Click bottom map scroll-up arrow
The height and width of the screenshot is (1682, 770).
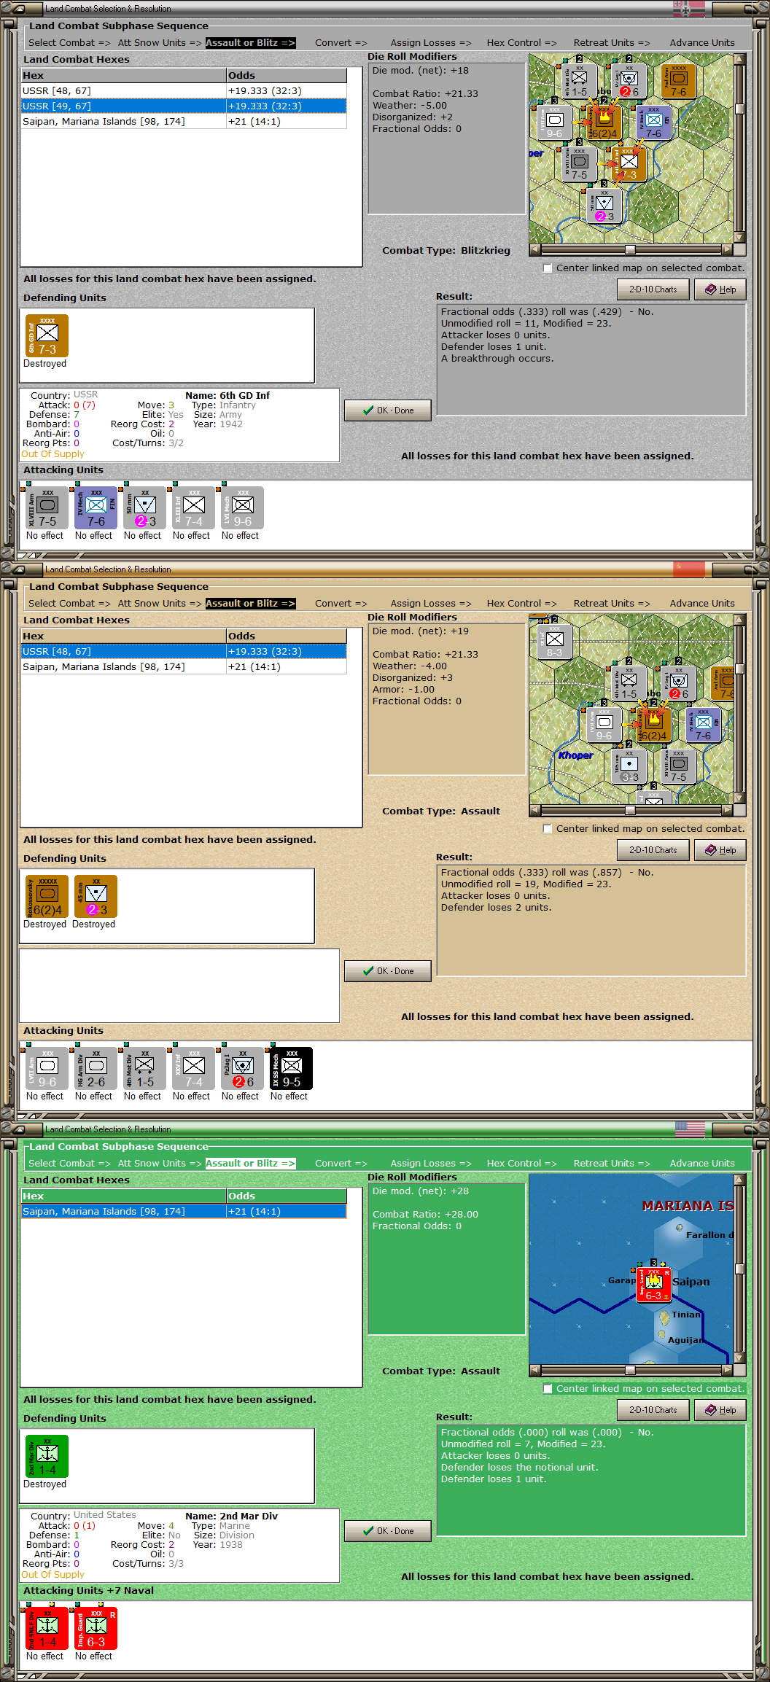(739, 1180)
